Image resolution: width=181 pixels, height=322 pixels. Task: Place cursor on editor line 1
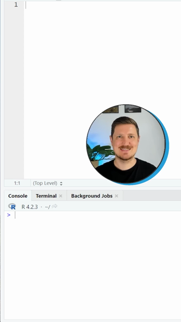pos(103,5)
